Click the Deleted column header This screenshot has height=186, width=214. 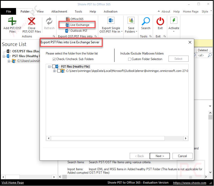[x=204, y=50]
